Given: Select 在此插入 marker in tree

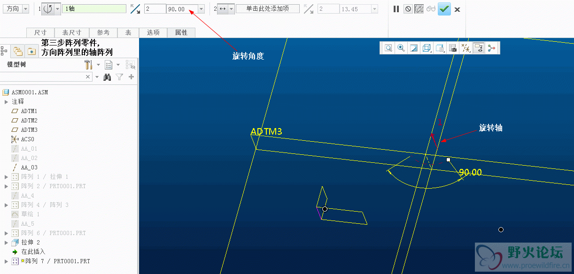Looking at the screenshot, I should click(x=29, y=252).
